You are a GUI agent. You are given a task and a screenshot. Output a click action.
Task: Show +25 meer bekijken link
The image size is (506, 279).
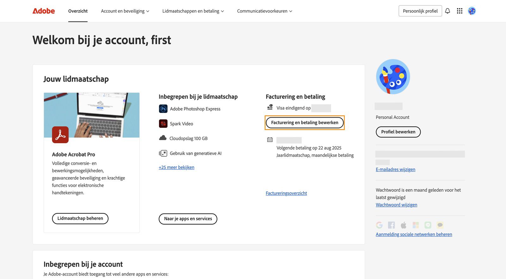pos(176,167)
